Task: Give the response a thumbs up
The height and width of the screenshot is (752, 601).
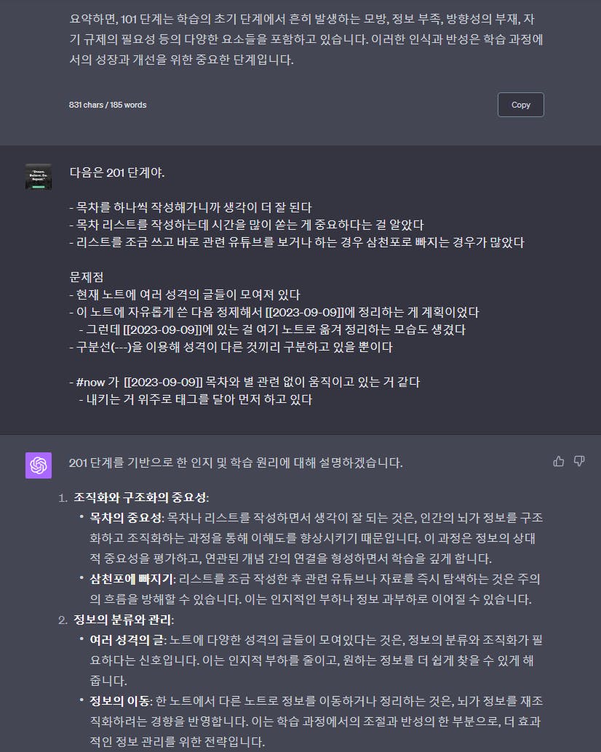Action: (x=558, y=461)
